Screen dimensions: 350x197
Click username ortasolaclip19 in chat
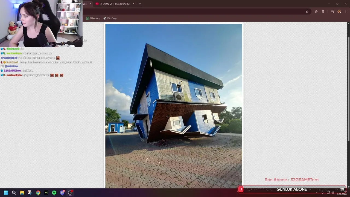(x=9, y=58)
